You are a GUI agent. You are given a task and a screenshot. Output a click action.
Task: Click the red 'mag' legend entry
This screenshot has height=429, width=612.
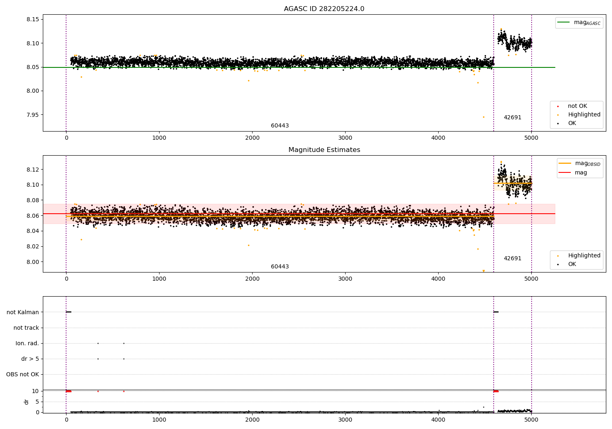pos(573,173)
